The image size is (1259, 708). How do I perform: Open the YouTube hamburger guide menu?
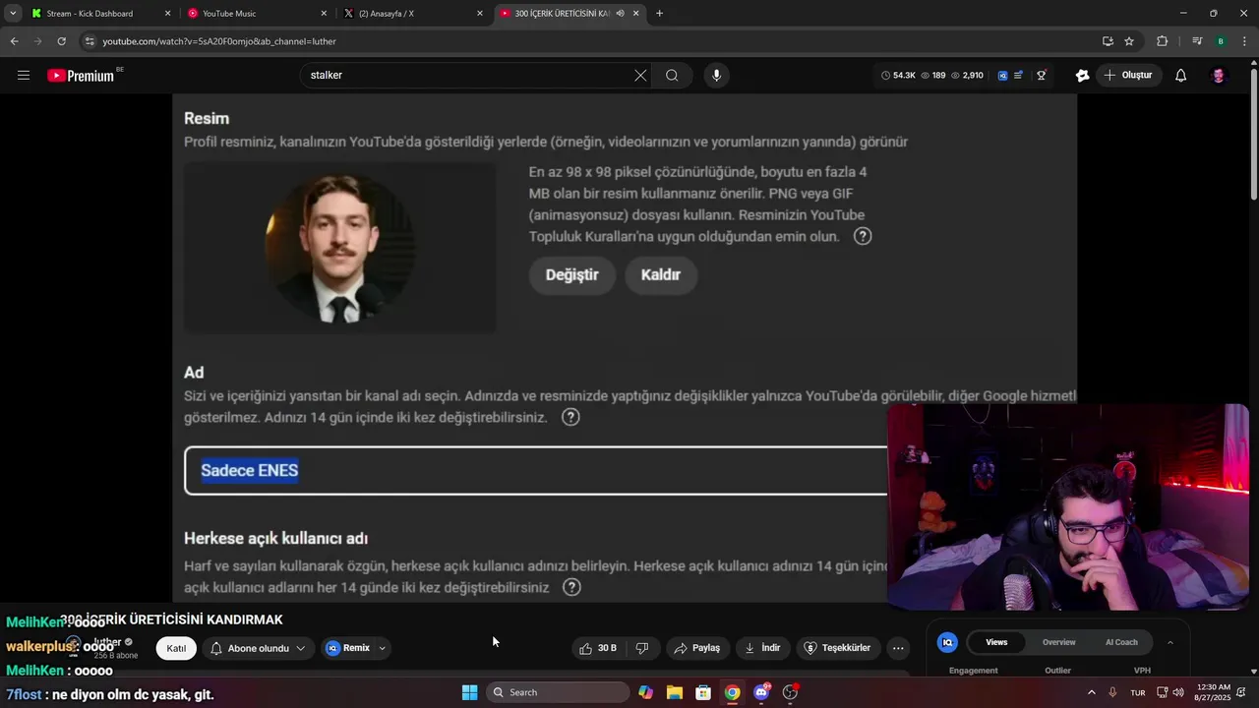24,75
